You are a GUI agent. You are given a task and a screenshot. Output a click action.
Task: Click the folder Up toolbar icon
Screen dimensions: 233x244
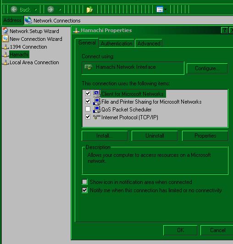click(89, 10)
